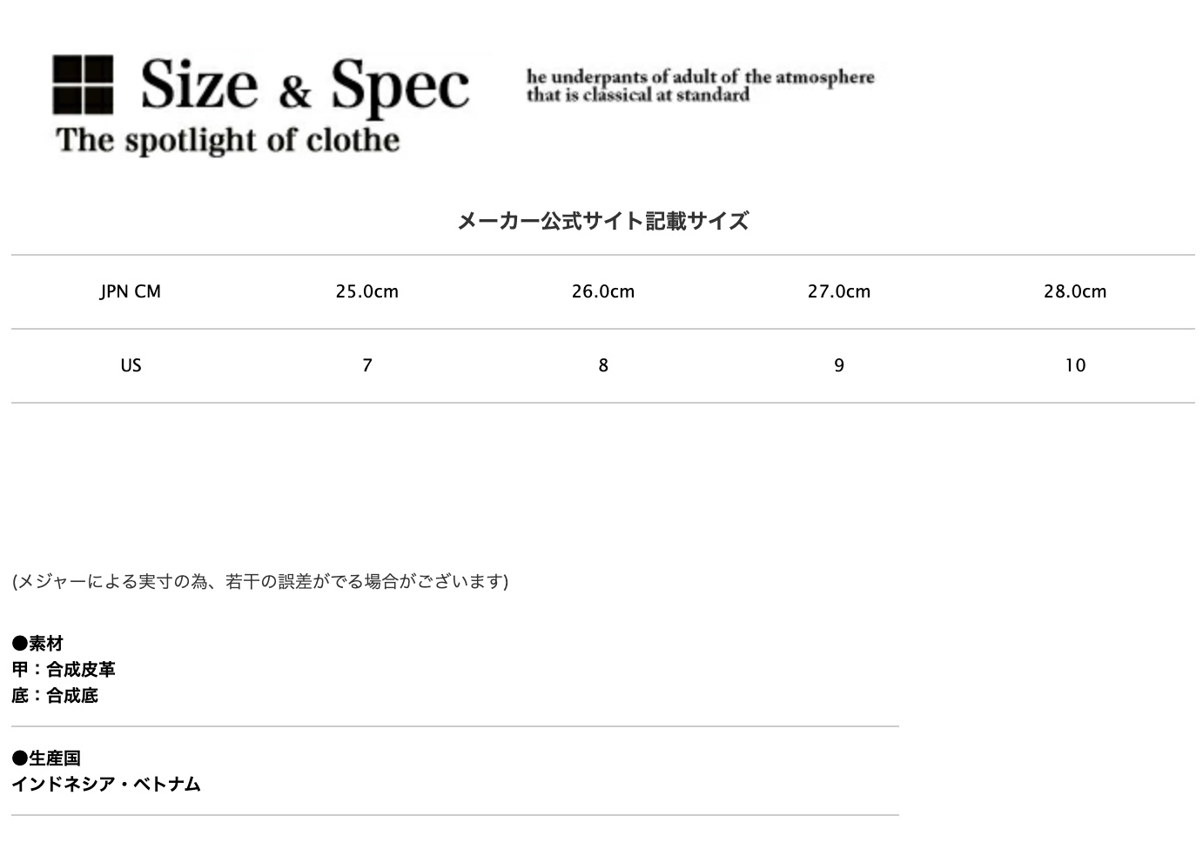
Task: Click the "Size & Spec" heading
Action: pyautogui.click(x=305, y=85)
